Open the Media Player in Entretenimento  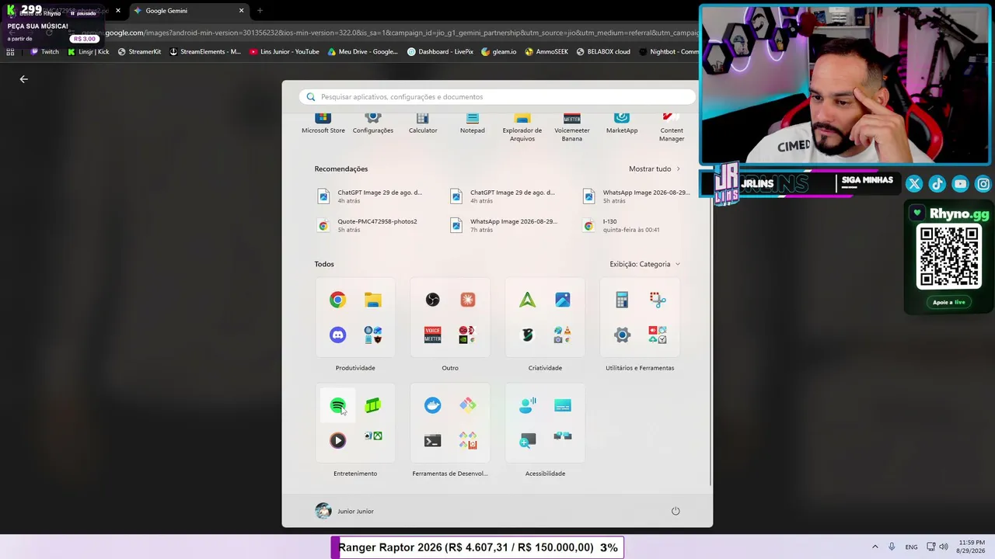click(x=337, y=440)
